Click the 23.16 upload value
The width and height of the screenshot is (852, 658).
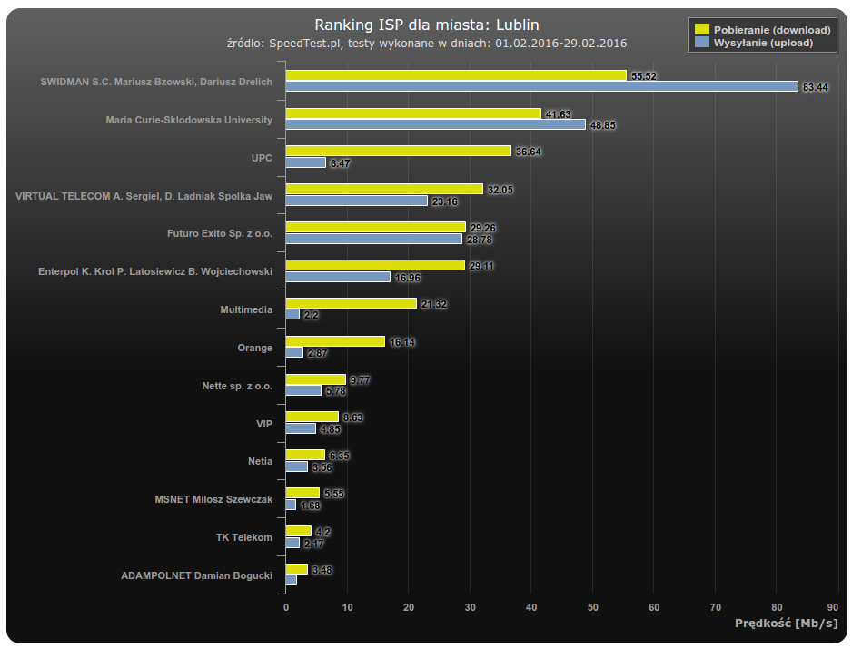pos(444,201)
